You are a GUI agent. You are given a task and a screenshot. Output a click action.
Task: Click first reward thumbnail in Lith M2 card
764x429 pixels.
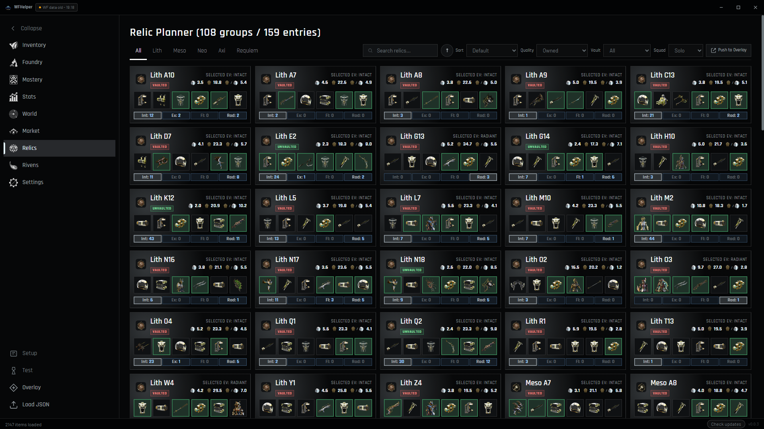(643, 223)
